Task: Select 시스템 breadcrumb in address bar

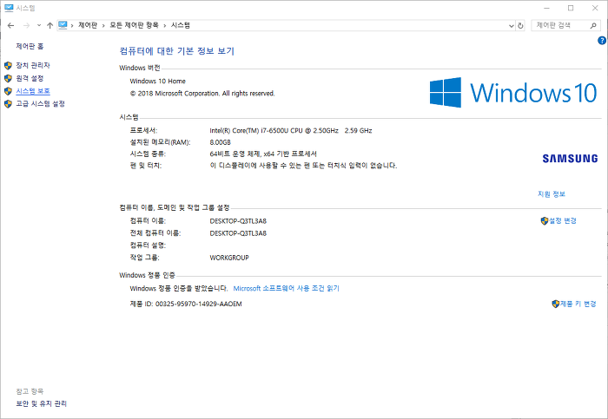Action: 181,25
